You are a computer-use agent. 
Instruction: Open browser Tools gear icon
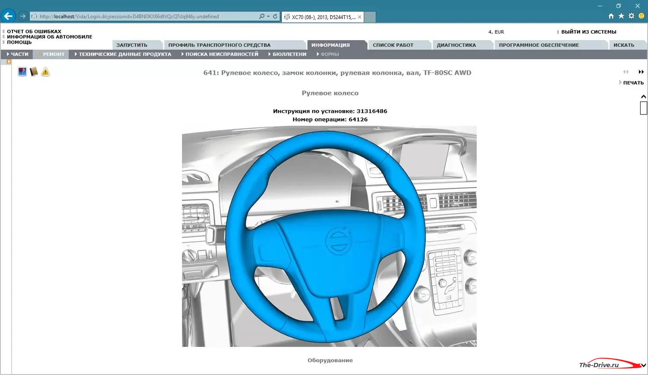tap(631, 16)
